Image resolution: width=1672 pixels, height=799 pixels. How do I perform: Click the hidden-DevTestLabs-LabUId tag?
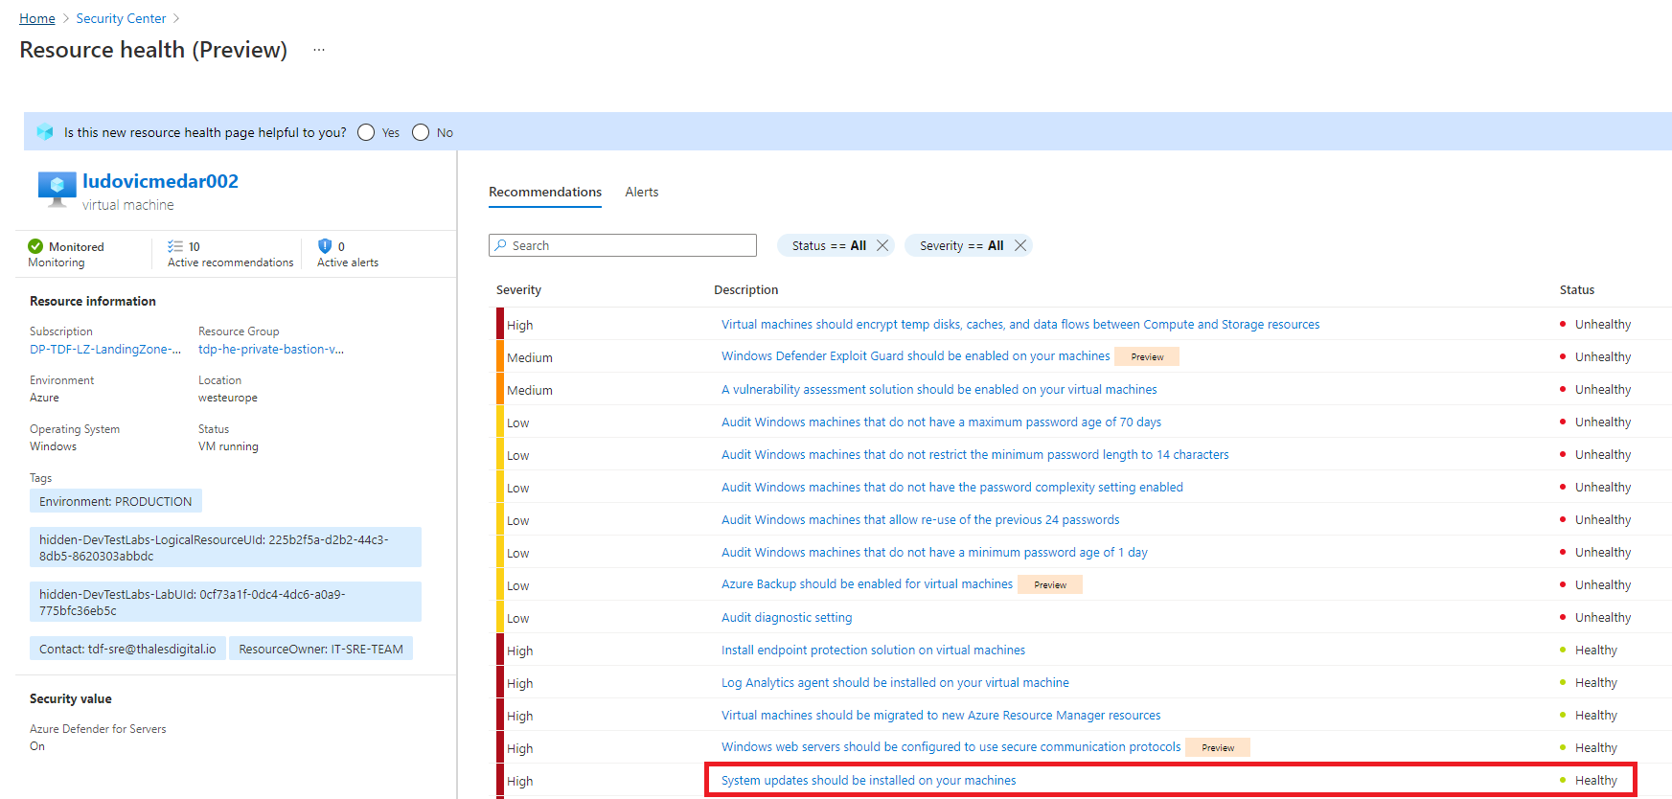click(225, 602)
